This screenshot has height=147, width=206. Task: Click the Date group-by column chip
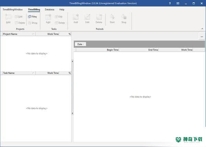[x=81, y=44]
